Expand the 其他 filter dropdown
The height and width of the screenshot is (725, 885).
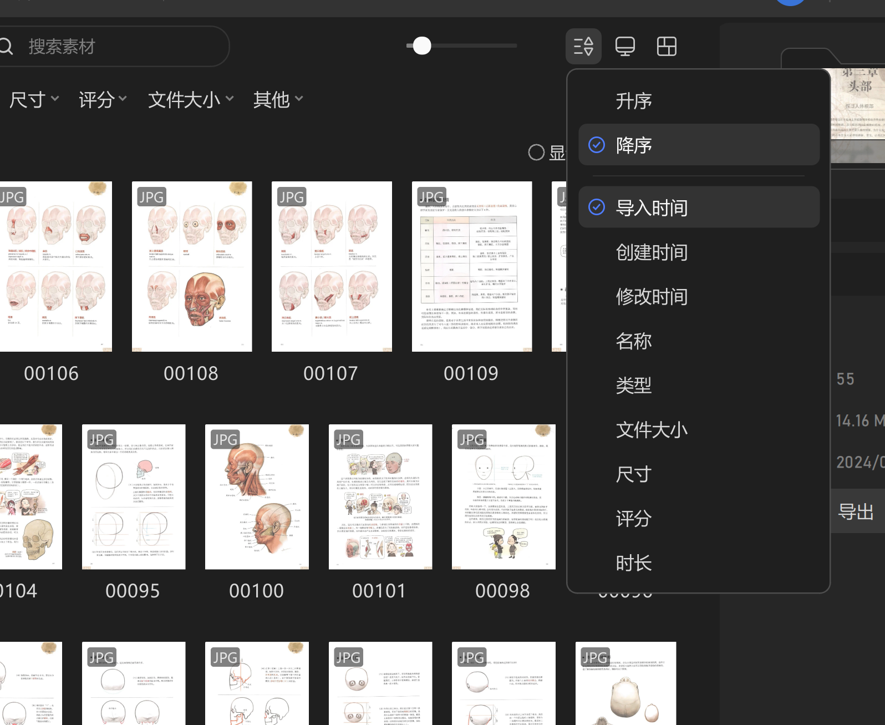click(x=278, y=99)
